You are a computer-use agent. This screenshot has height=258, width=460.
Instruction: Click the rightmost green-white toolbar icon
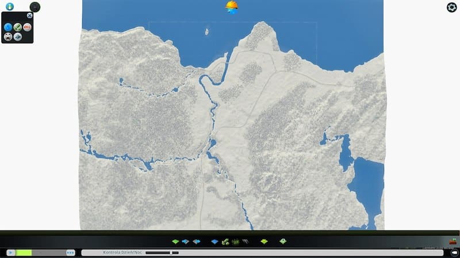(x=282, y=241)
